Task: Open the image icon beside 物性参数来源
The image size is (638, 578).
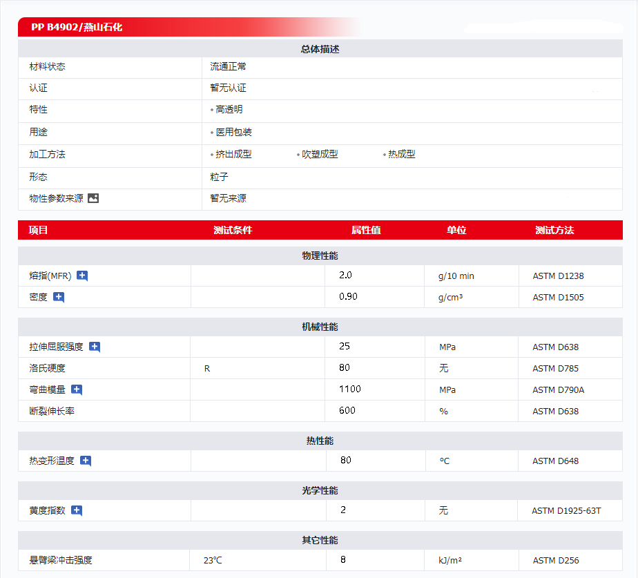Action: point(93,198)
